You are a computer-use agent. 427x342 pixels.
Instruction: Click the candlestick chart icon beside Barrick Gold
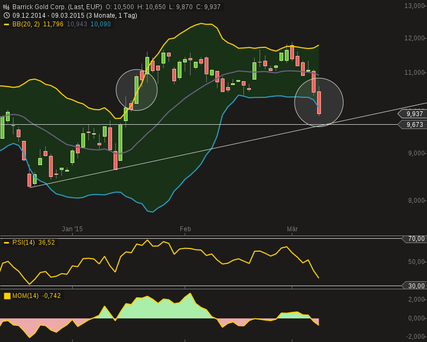pyautogui.click(x=6, y=7)
